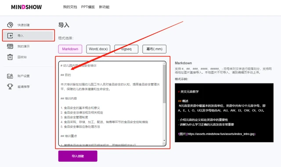Click the MINDSHOW logo
Viewport: 281px width, 167px height.
[x=26, y=7]
